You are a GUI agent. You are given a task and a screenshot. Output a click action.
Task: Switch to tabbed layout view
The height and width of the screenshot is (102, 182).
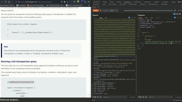[x=180, y=14]
